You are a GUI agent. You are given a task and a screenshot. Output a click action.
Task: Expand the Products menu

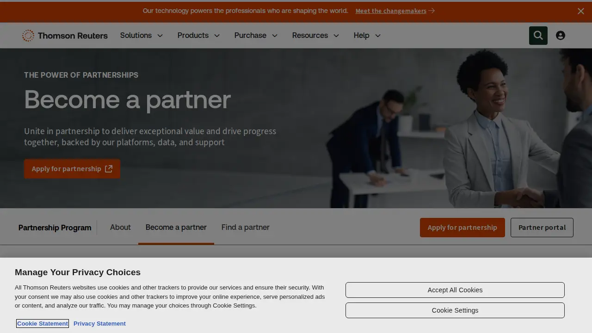click(199, 36)
